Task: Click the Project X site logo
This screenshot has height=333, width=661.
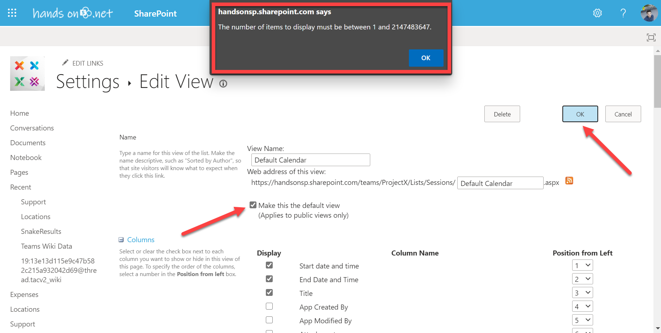Action: point(27,74)
